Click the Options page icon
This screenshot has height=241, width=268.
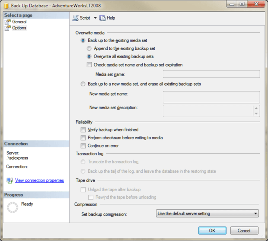click(8, 28)
